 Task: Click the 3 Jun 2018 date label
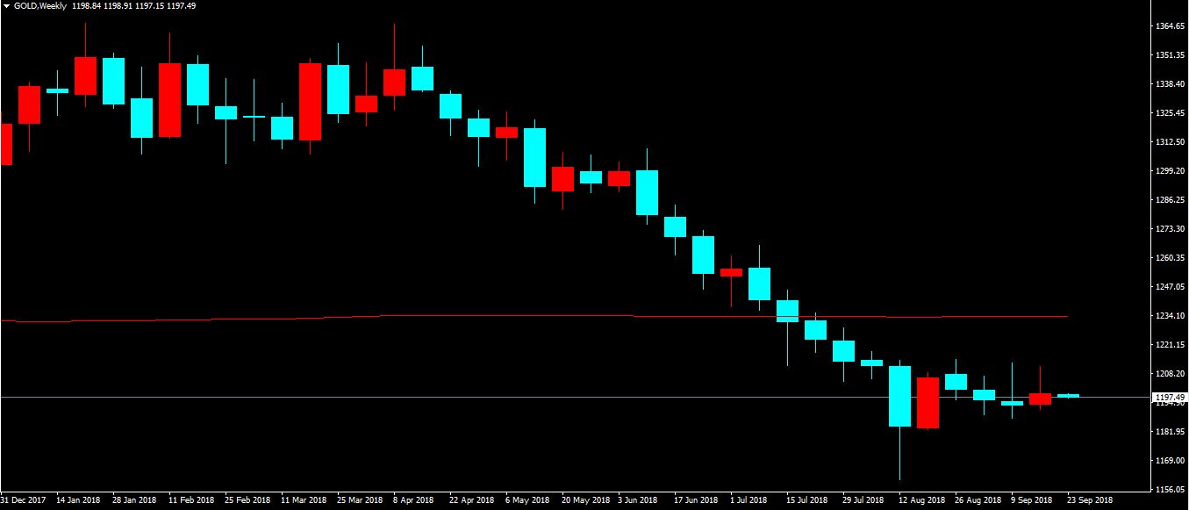[x=637, y=500]
